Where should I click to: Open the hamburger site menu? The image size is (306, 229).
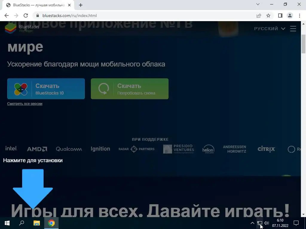[293, 29]
